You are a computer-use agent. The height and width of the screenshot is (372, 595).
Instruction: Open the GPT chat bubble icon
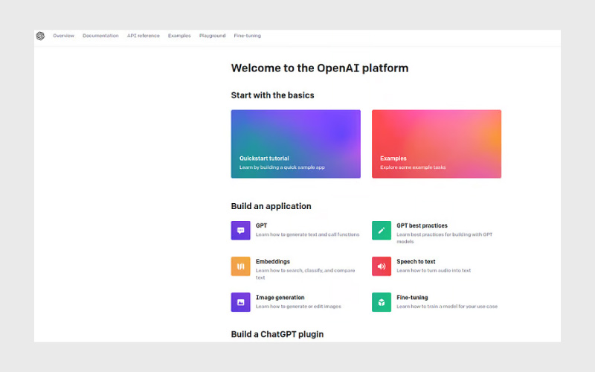pos(240,231)
